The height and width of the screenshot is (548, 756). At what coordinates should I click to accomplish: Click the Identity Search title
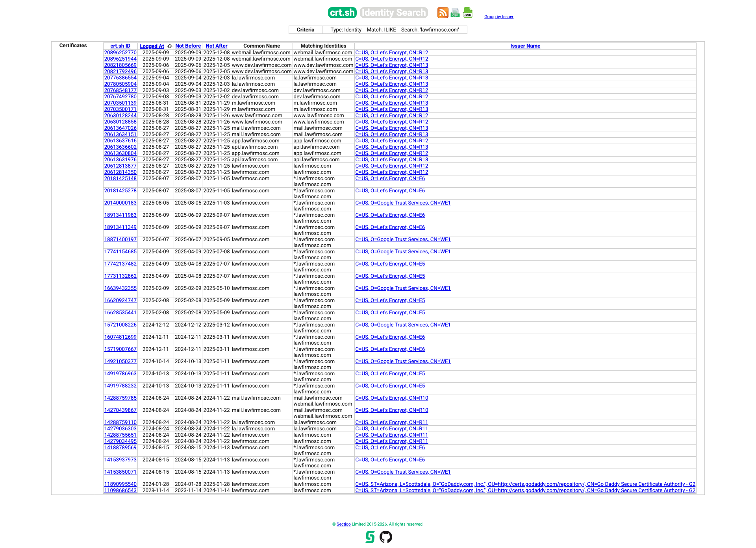tap(394, 13)
